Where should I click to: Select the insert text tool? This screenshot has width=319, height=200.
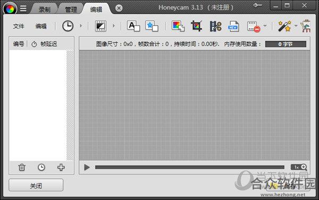pos(133,26)
